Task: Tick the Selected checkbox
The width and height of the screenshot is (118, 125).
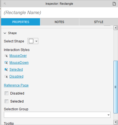Action: pos(6,101)
